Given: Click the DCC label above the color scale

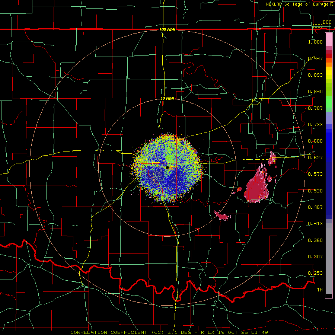Looking at the screenshot, I should point(327,22).
